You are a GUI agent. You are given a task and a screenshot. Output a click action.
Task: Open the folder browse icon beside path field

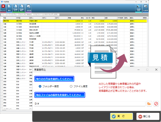pos(149,104)
